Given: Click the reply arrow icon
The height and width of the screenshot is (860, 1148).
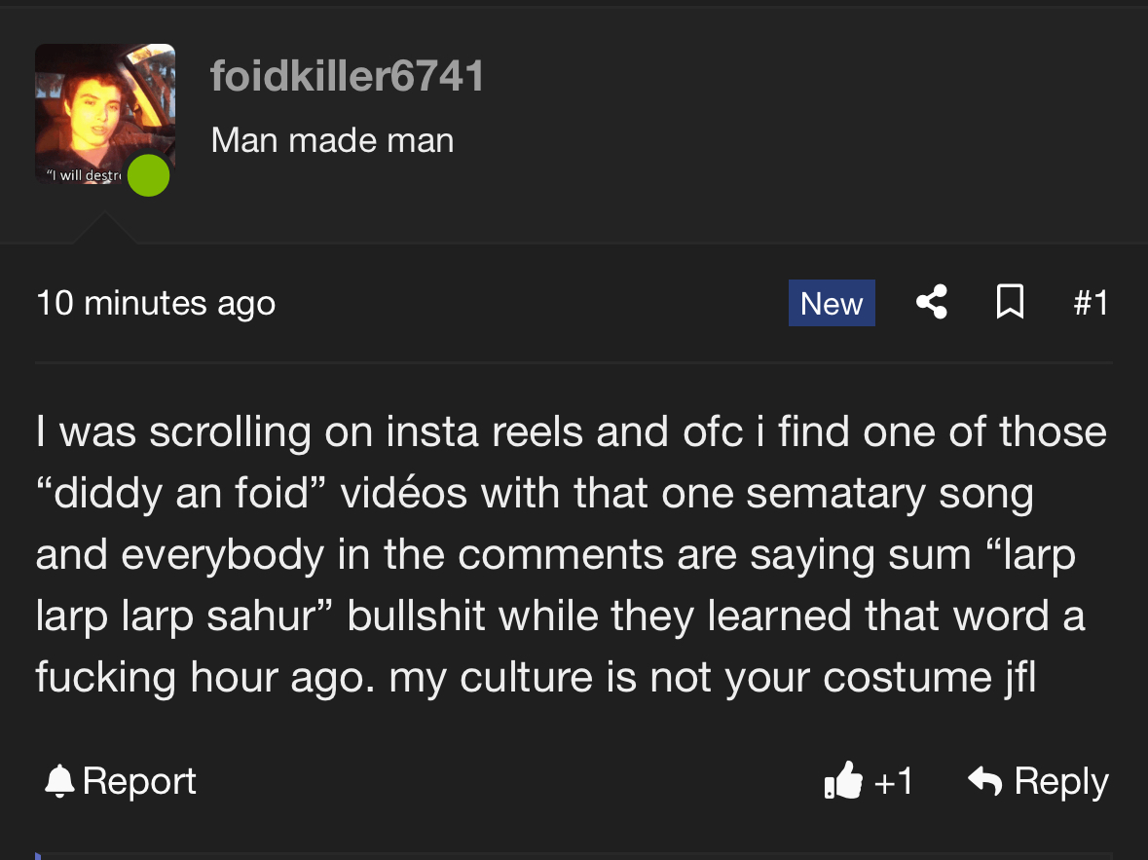Looking at the screenshot, I should pos(985,781).
